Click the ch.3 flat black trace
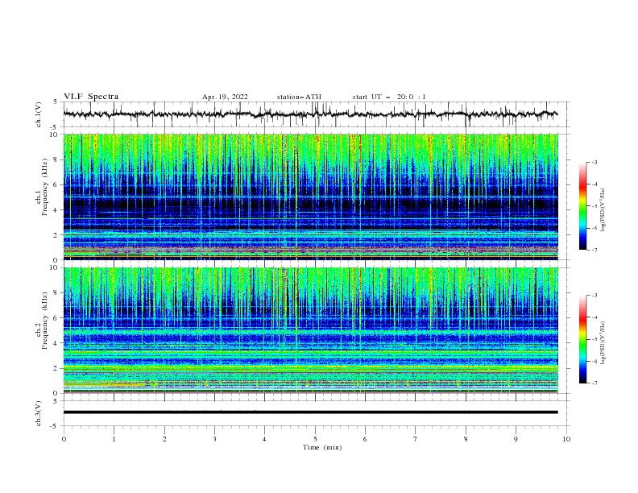Image resolution: width=638 pixels, height=493 pixels. click(311, 412)
